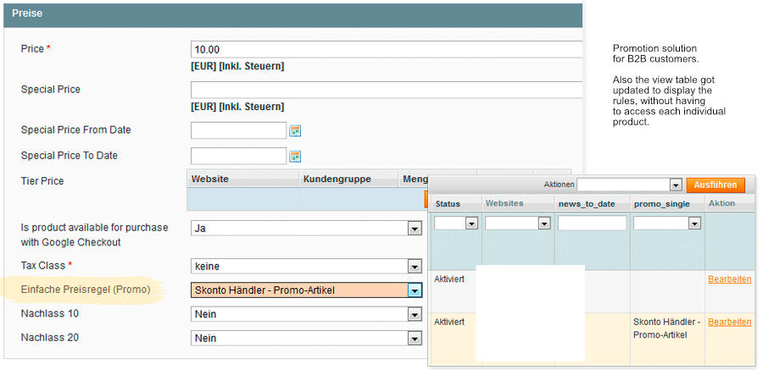Focus the Special Price To Date field
This screenshot has width=763, height=381.
point(238,156)
